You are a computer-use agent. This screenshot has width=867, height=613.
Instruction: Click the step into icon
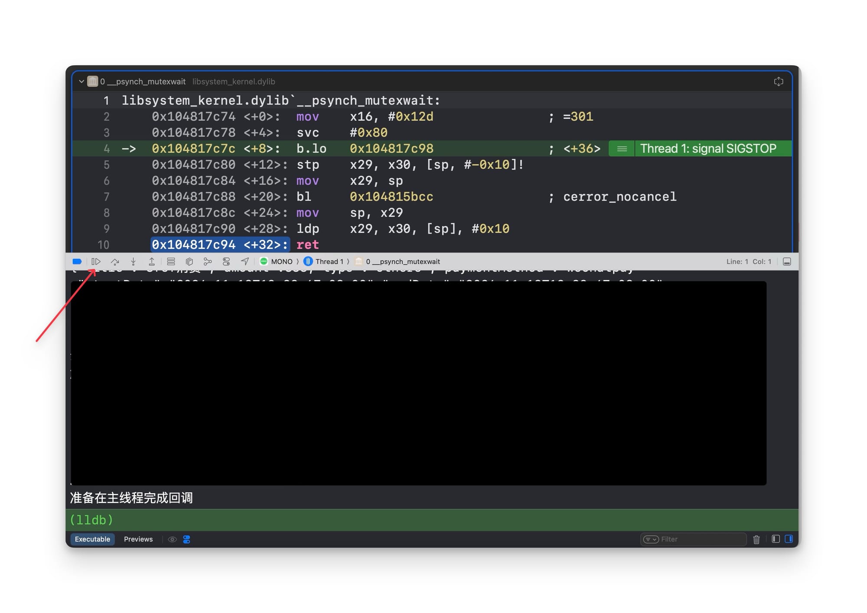[x=133, y=262]
